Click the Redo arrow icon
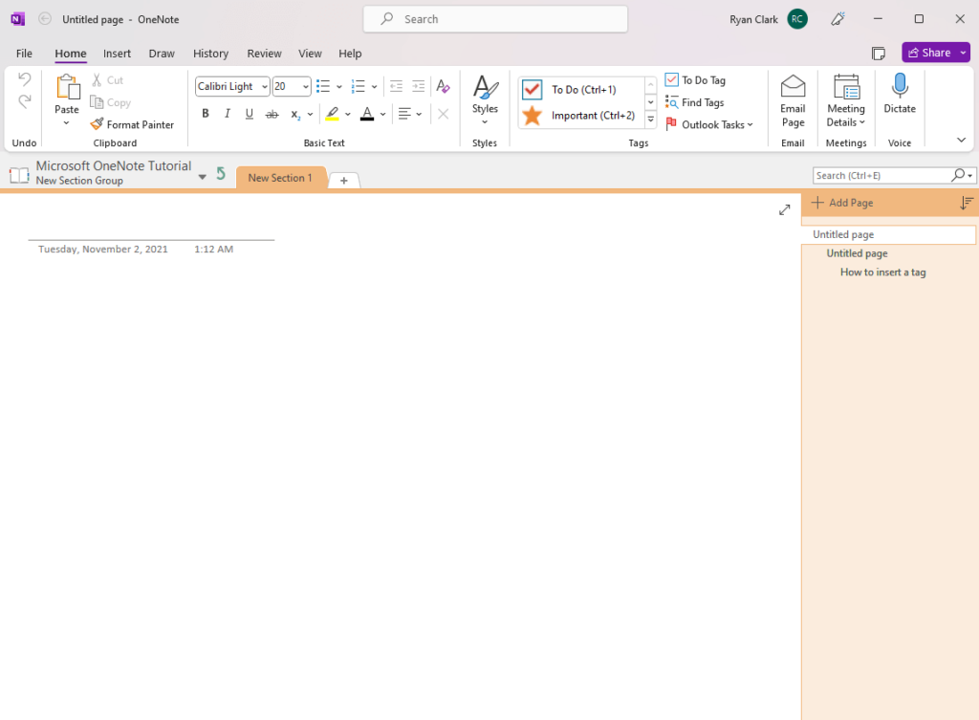This screenshot has width=979, height=720. (x=24, y=101)
